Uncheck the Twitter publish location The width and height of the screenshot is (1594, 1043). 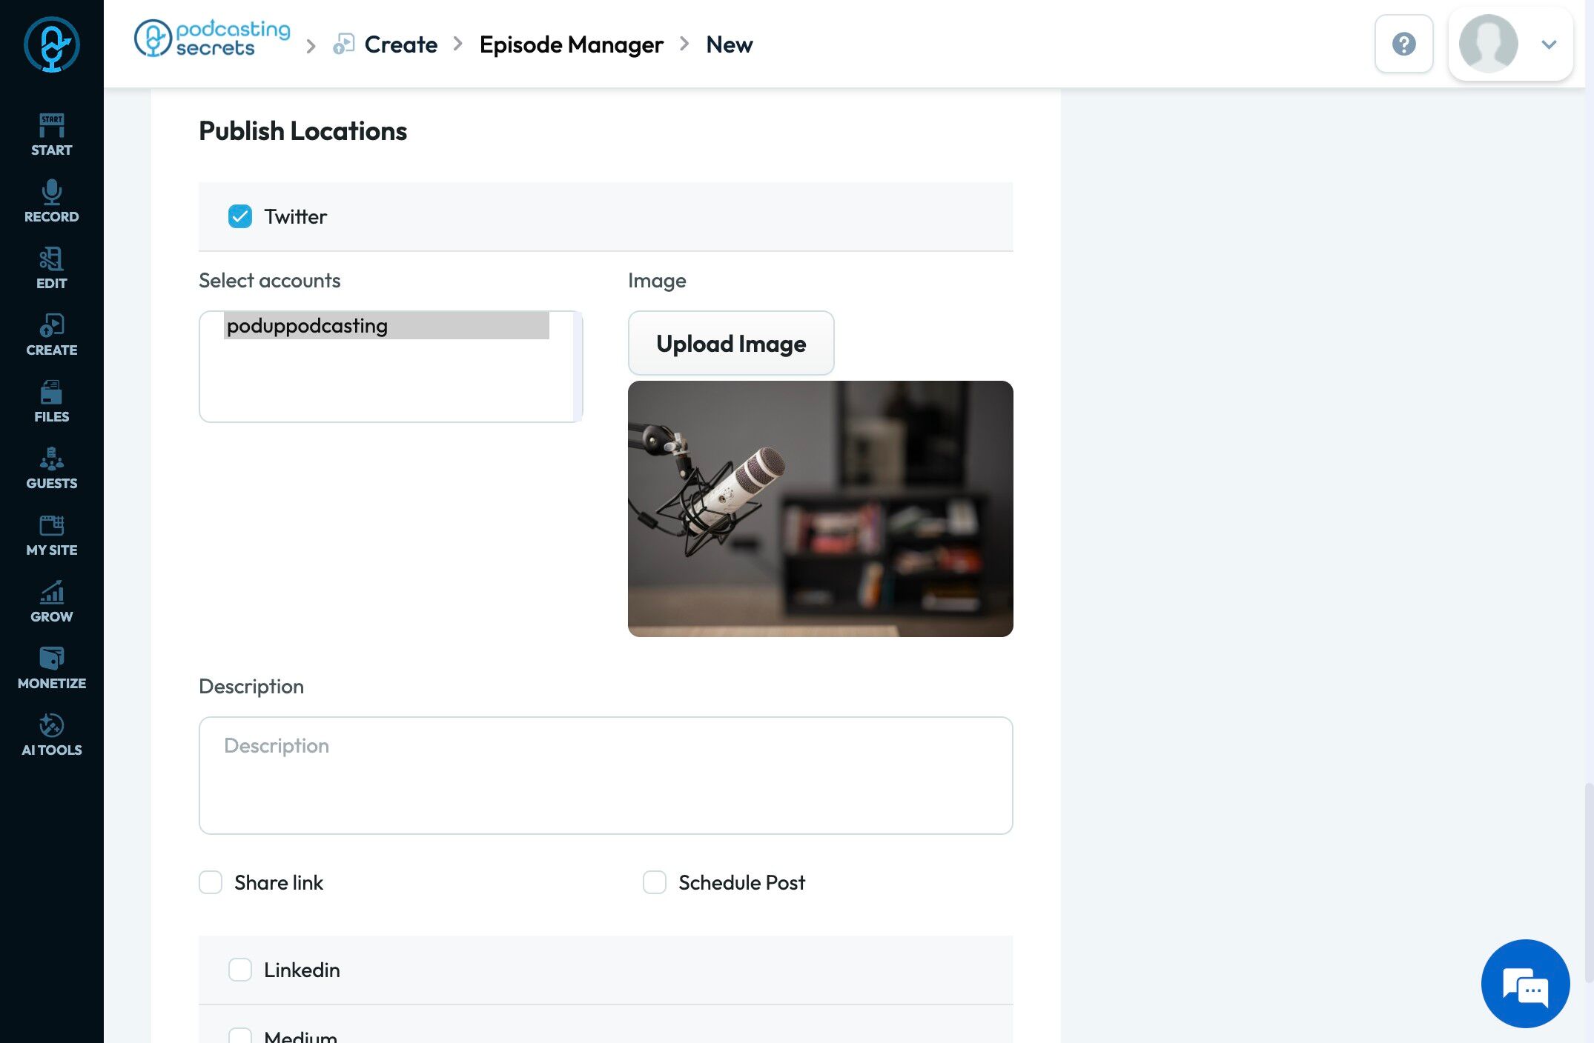coord(240,216)
